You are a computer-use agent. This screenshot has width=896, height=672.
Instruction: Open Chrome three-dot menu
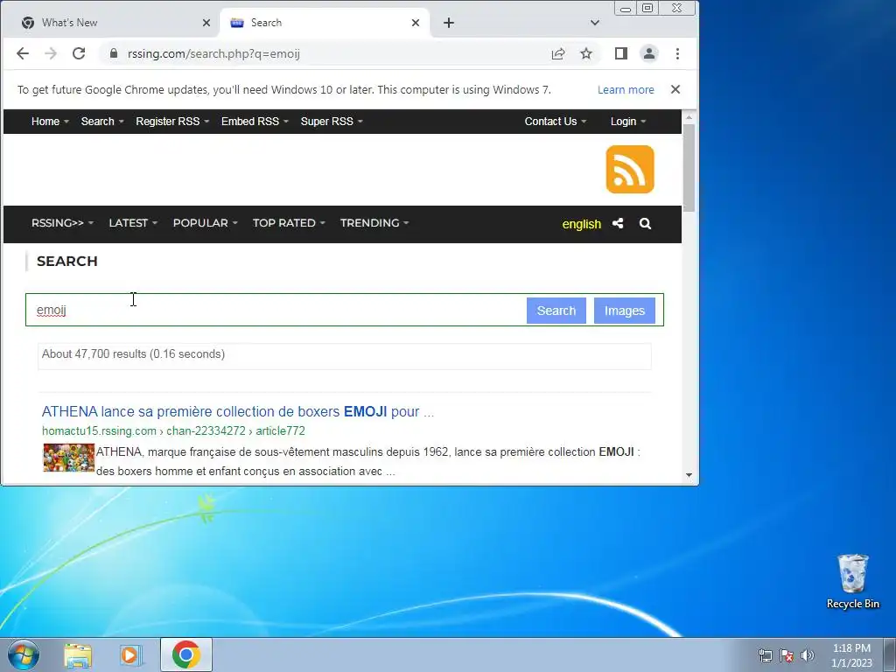click(678, 53)
